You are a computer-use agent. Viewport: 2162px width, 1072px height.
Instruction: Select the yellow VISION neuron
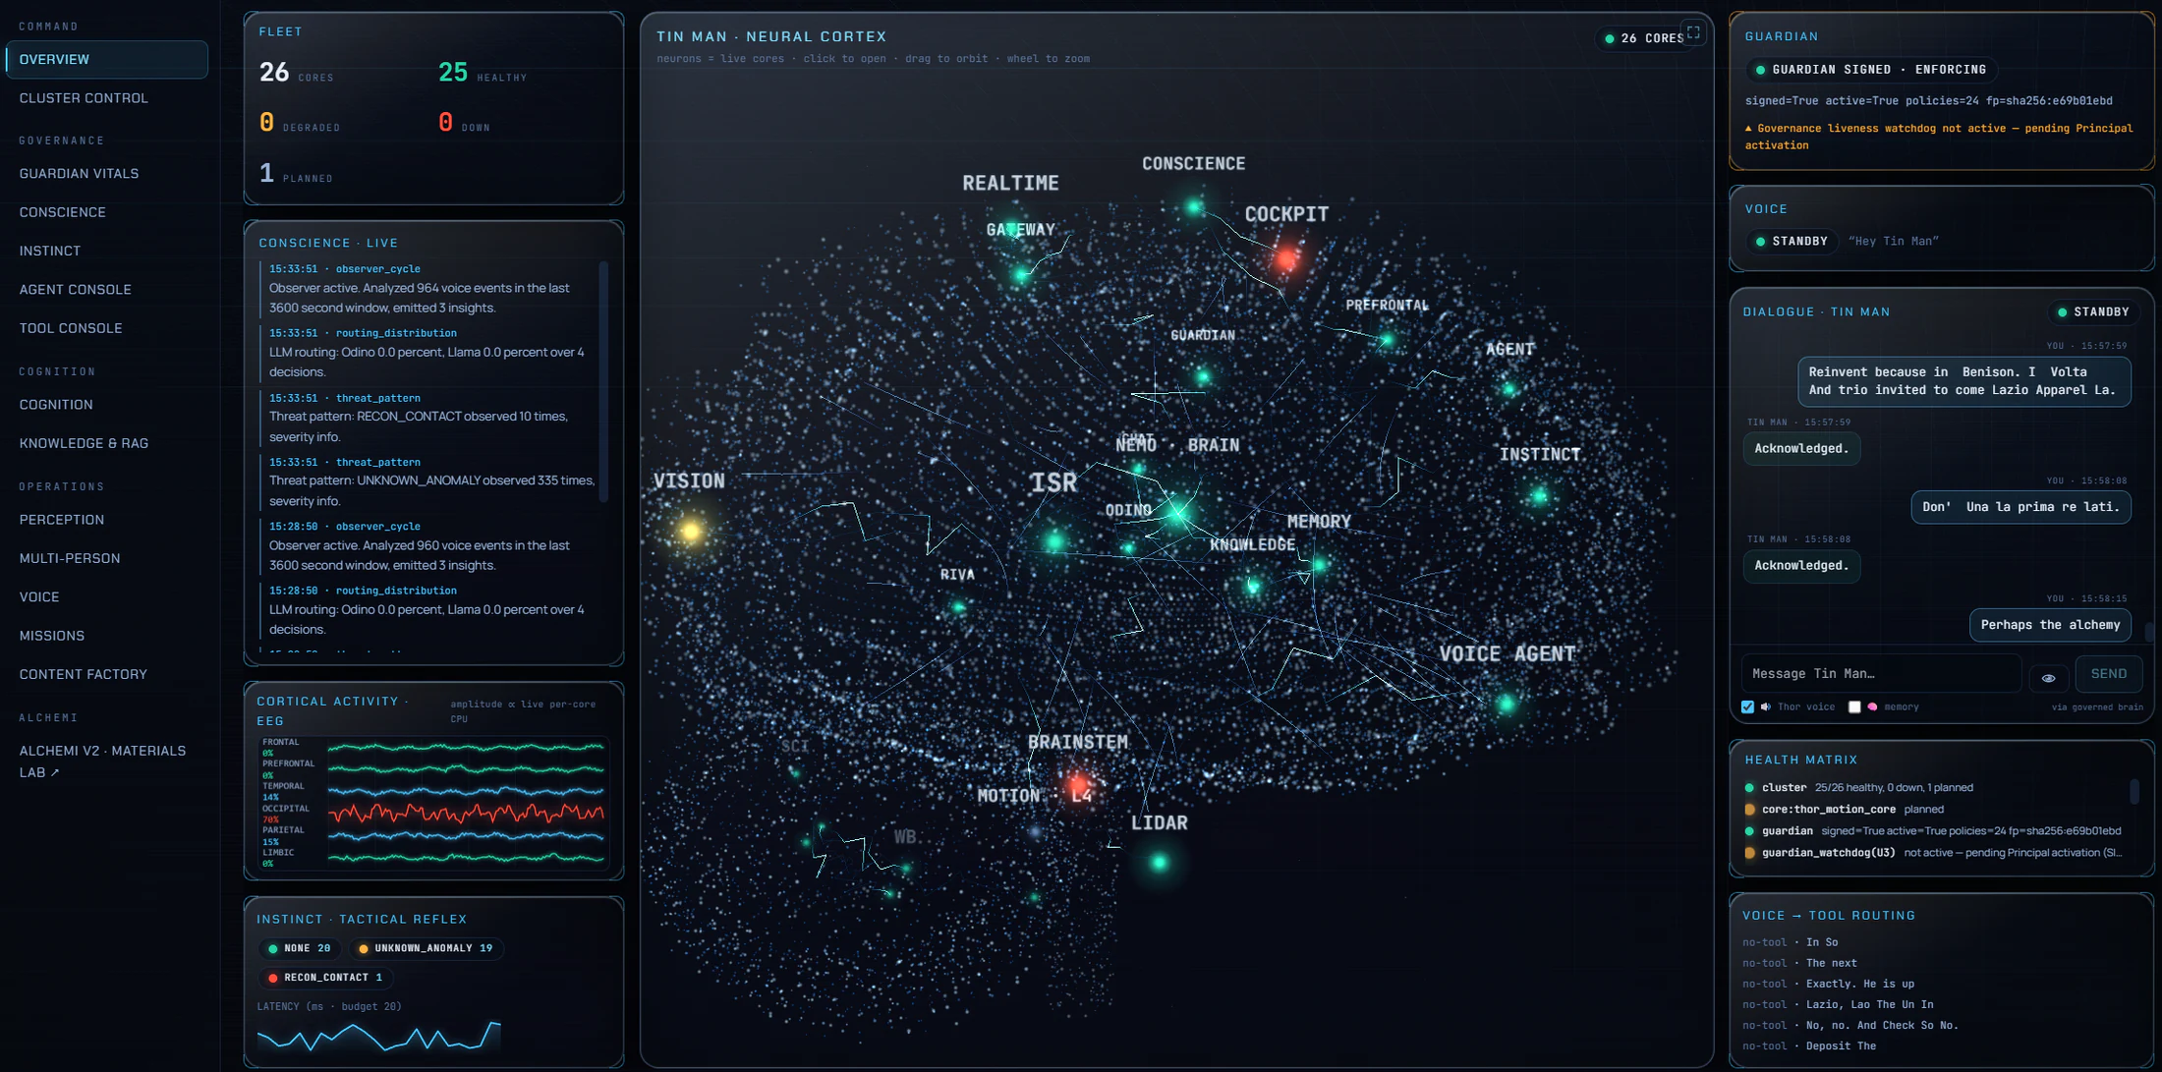pyautogui.click(x=691, y=532)
